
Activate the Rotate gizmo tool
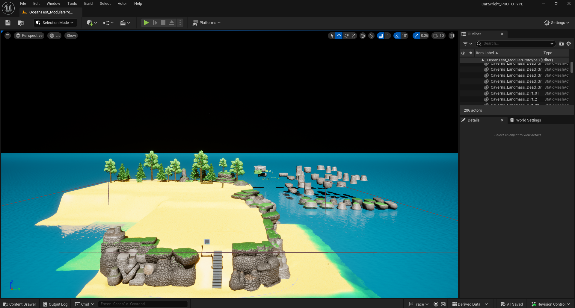tap(346, 36)
